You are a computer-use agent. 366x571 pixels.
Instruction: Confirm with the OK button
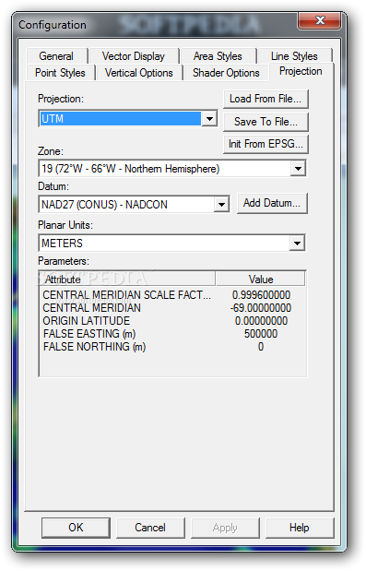[x=76, y=528]
